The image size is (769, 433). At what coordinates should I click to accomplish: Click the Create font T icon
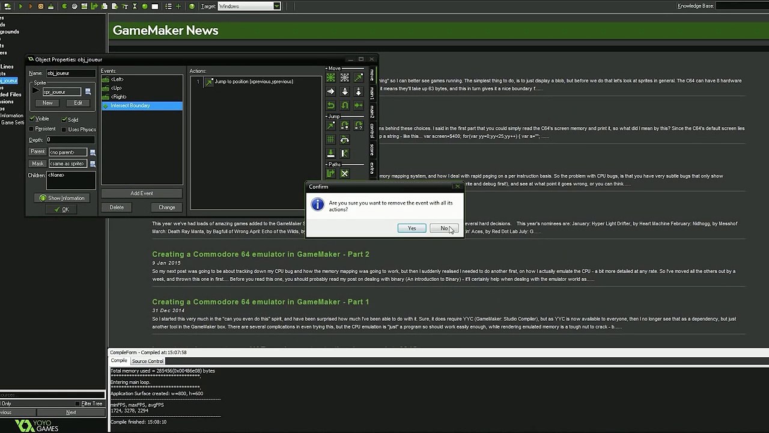tap(125, 6)
